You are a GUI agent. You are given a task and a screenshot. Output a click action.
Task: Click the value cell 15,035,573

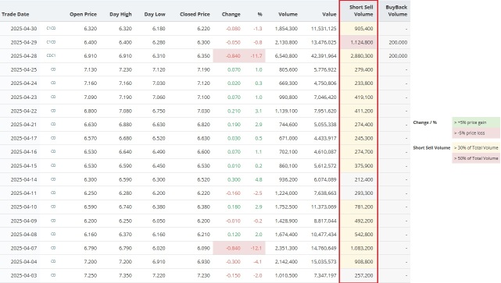point(324,262)
